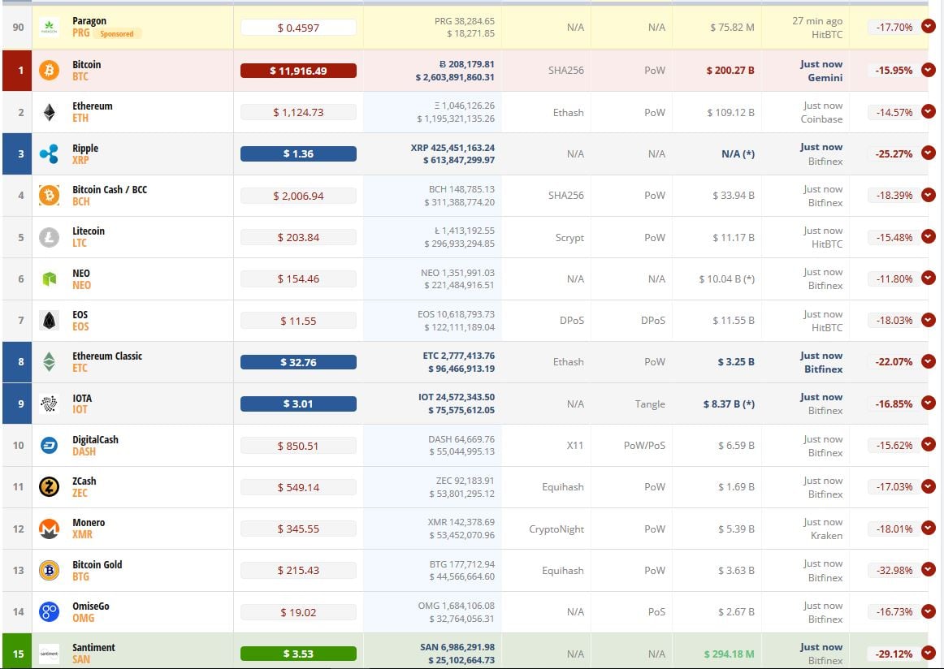Expand the Litecoin row's red arrow
The width and height of the screenshot is (944, 669).
[x=929, y=236]
